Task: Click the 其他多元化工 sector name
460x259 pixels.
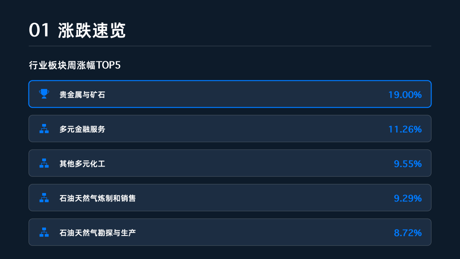Action: coord(82,164)
